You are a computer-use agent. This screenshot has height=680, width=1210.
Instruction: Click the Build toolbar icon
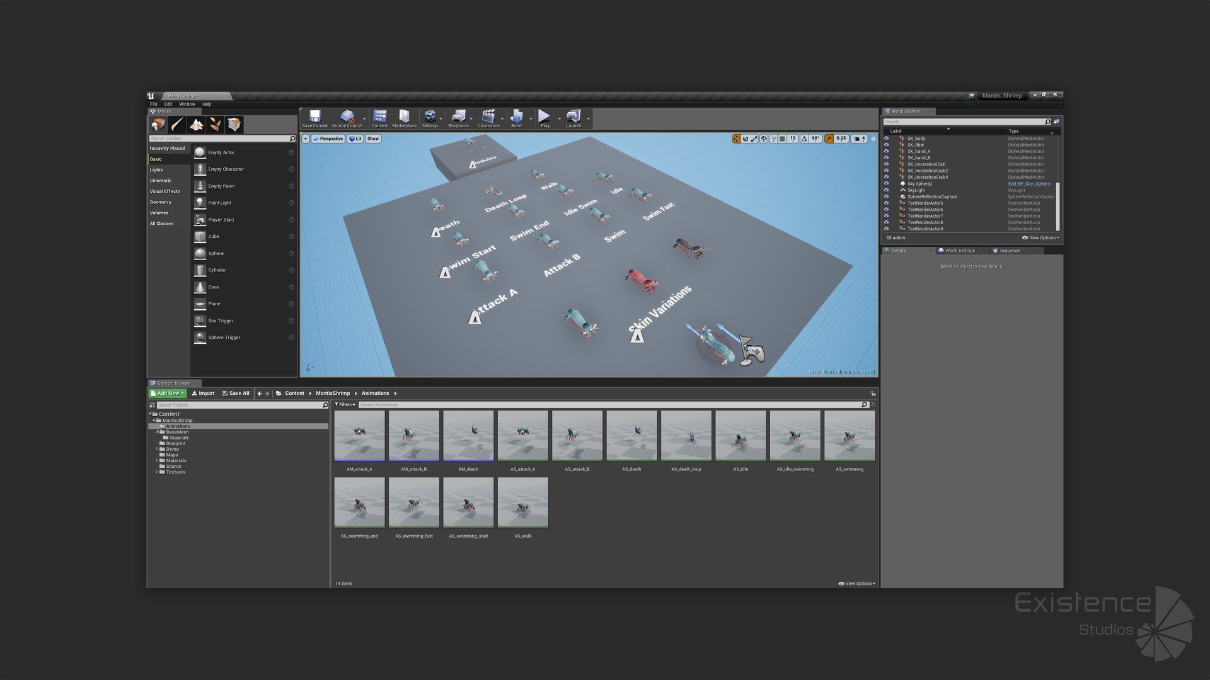click(x=516, y=117)
